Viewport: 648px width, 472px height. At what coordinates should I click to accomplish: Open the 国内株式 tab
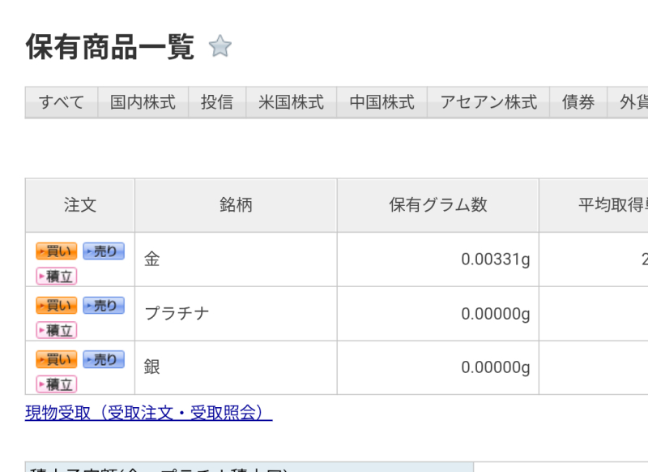tap(143, 102)
